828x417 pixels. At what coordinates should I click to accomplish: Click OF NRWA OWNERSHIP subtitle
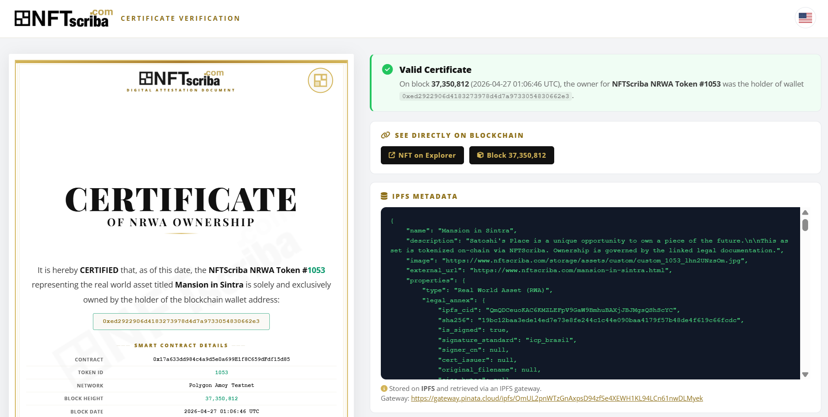181,223
